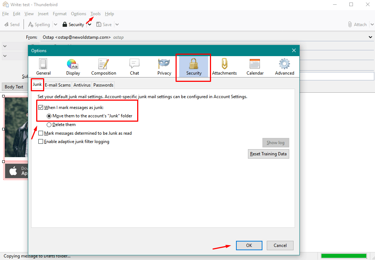Click the Reset Training Data button
Screen dimensions: 375x260
click(x=268, y=154)
